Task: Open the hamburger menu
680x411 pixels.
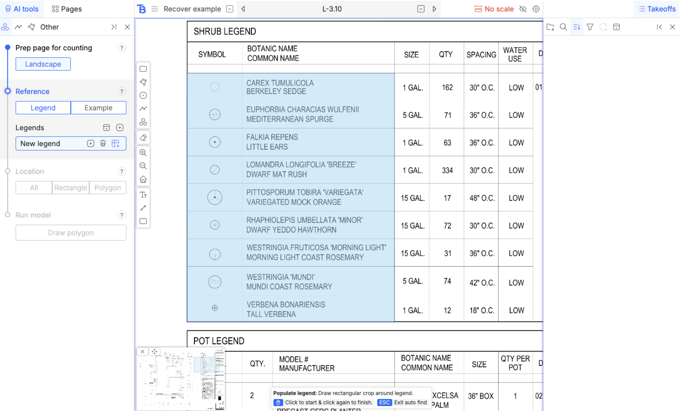Action: 155,9
